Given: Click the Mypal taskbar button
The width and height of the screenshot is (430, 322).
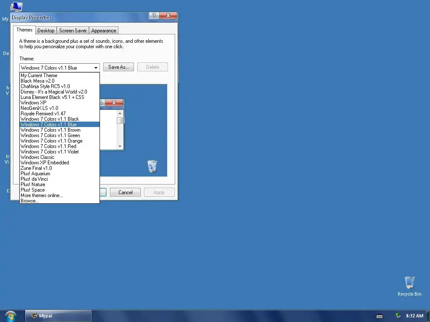Looking at the screenshot, I should coord(58,316).
